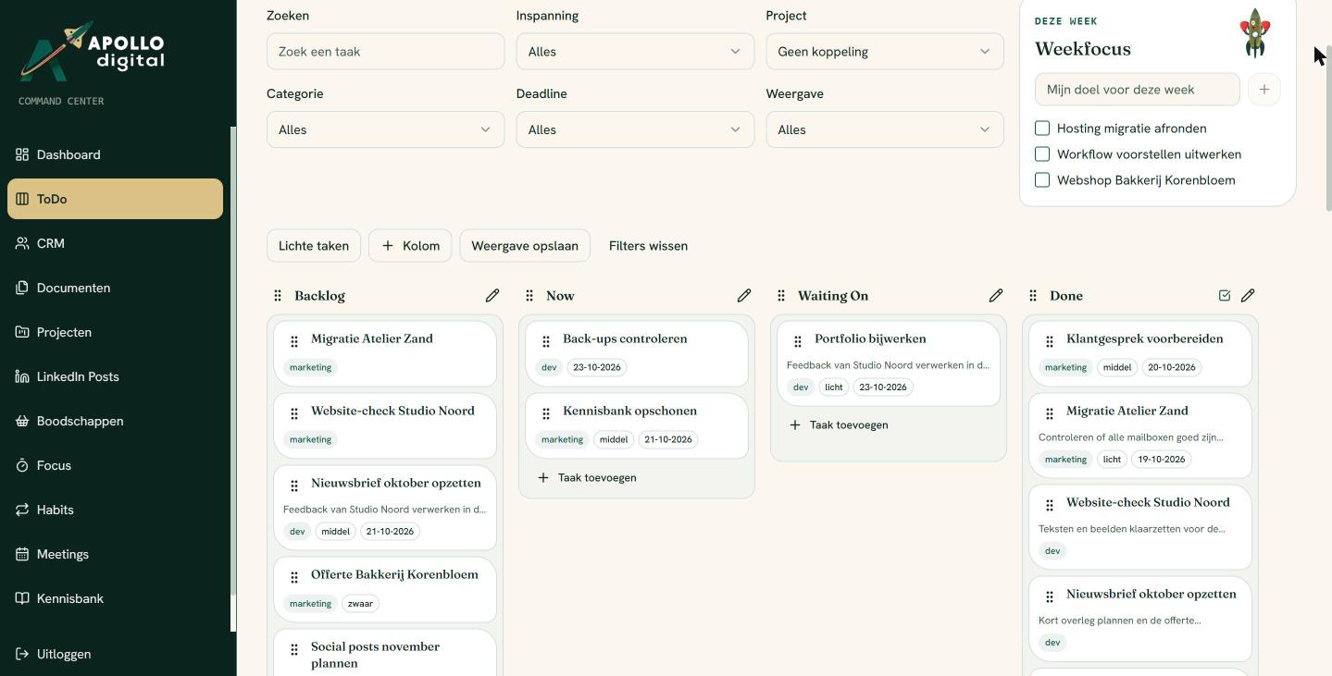Click the Apollo digital logo

click(x=93, y=51)
